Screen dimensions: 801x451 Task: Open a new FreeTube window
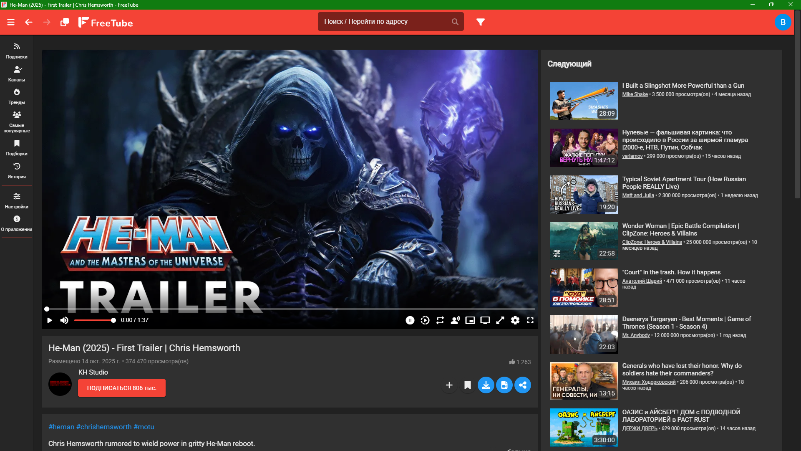pos(65,22)
